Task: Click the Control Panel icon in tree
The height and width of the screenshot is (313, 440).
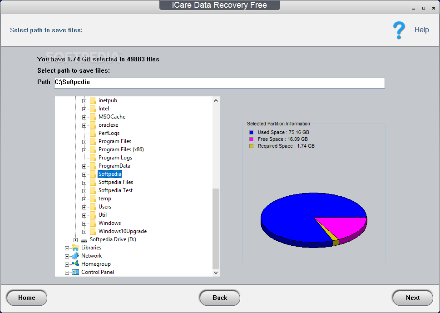Action: coord(75,272)
